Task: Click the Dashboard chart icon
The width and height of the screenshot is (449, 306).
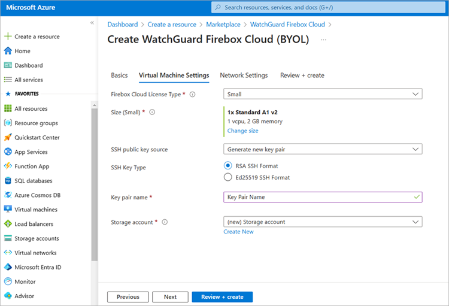Action: click(8, 65)
